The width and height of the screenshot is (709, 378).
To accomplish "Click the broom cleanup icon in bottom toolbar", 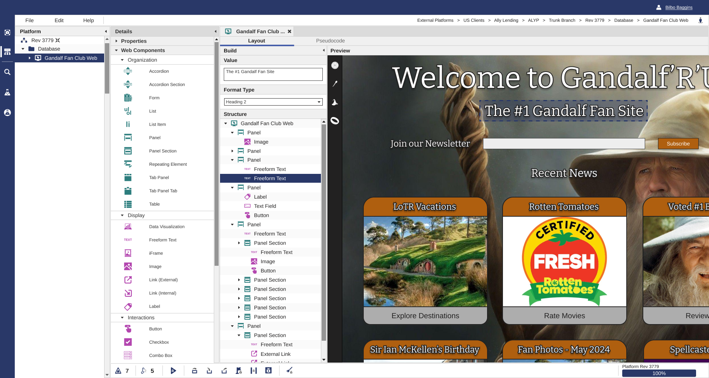I will pyautogui.click(x=290, y=371).
